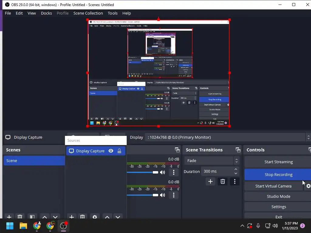Open Chrome with the picture avatar in taskbar
The height and width of the screenshot is (233, 311).
pyautogui.click(x=50, y=226)
